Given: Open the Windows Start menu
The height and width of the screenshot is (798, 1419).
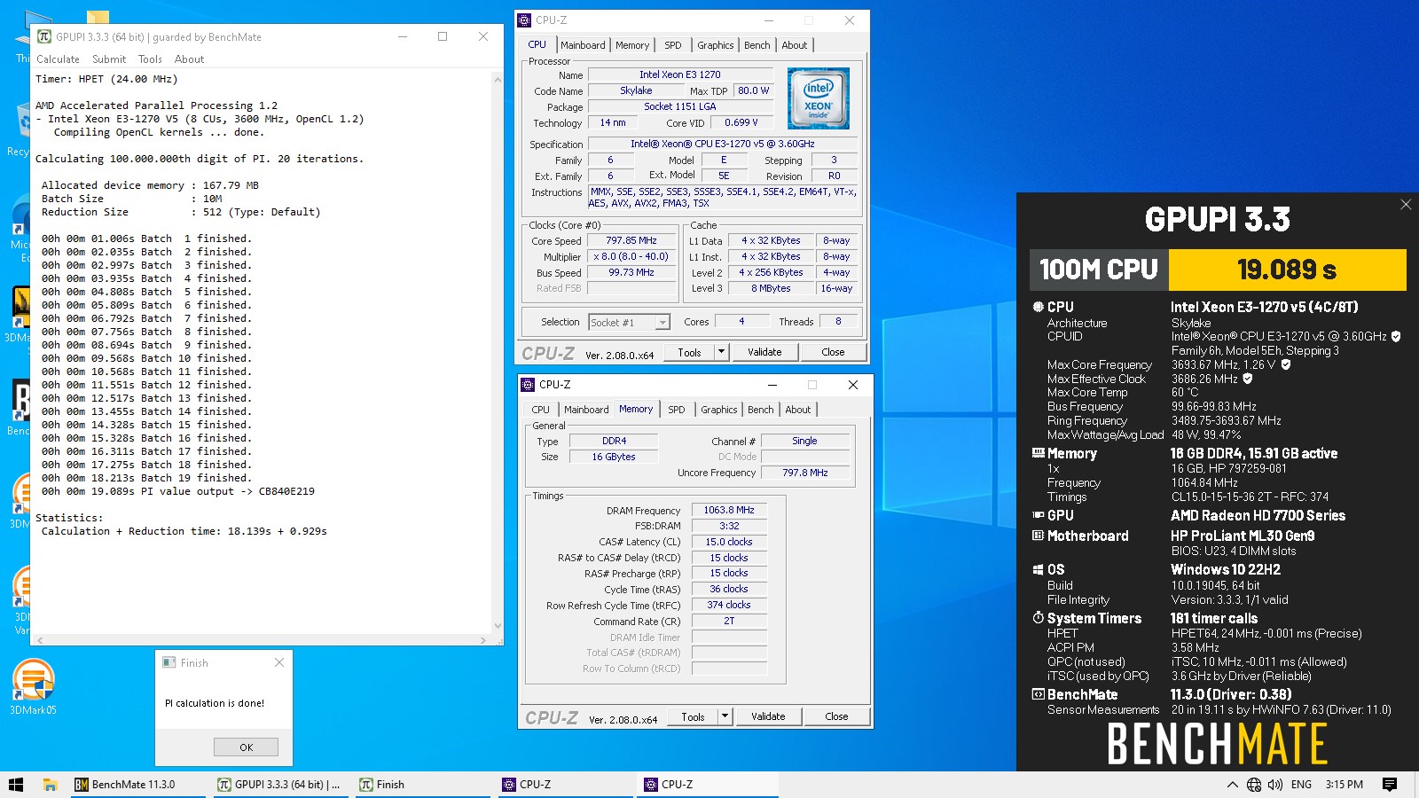Looking at the screenshot, I should coord(16,785).
